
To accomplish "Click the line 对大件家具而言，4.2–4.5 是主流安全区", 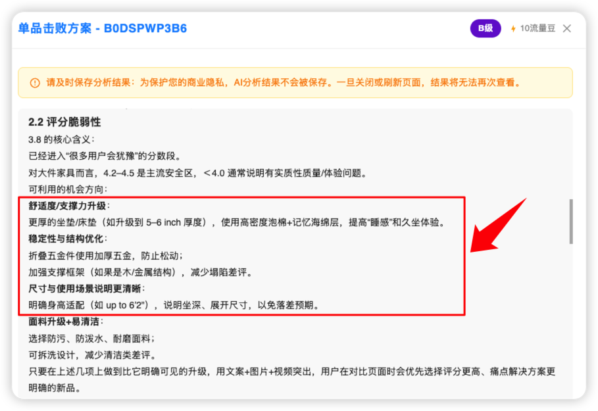I will point(198,173).
